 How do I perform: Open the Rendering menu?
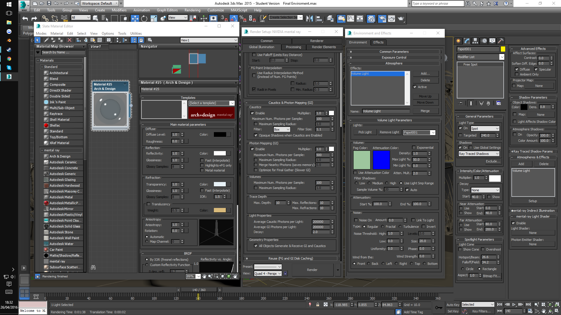192,10
